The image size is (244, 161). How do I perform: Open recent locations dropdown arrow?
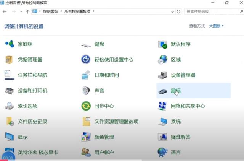tap(21, 11)
